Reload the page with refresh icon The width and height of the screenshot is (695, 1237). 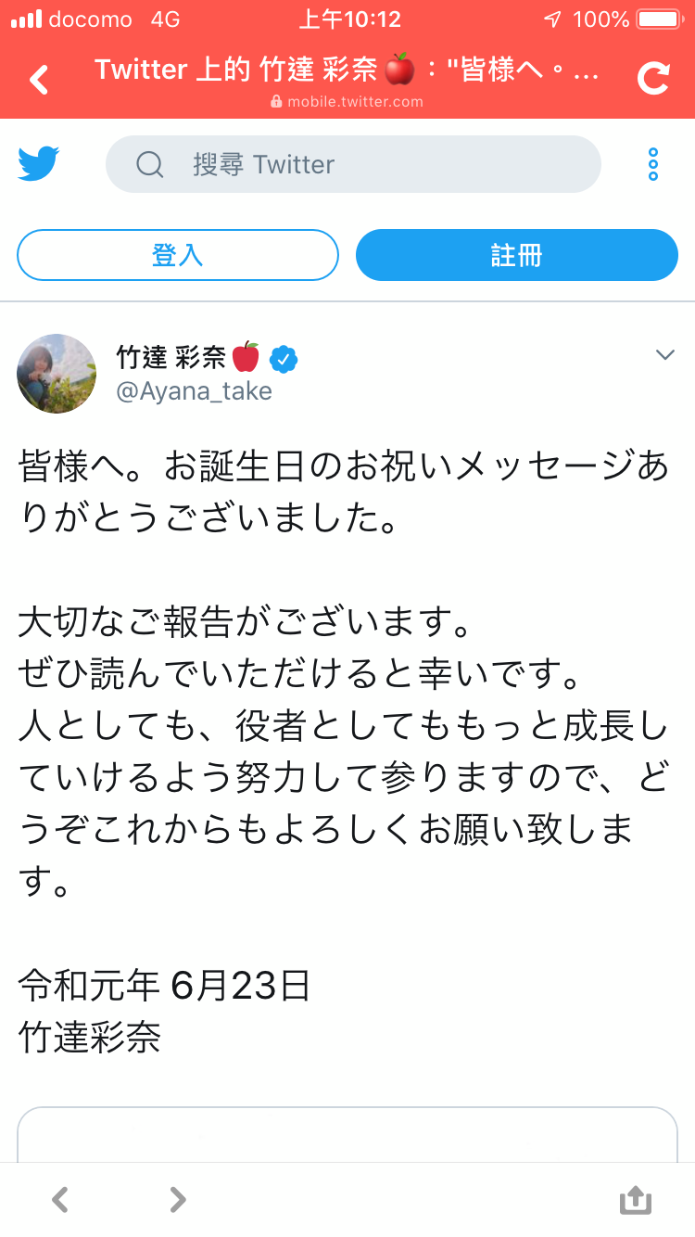[653, 80]
